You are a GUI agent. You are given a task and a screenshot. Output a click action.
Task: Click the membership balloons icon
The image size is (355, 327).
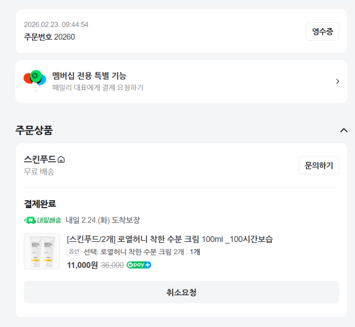(x=35, y=80)
